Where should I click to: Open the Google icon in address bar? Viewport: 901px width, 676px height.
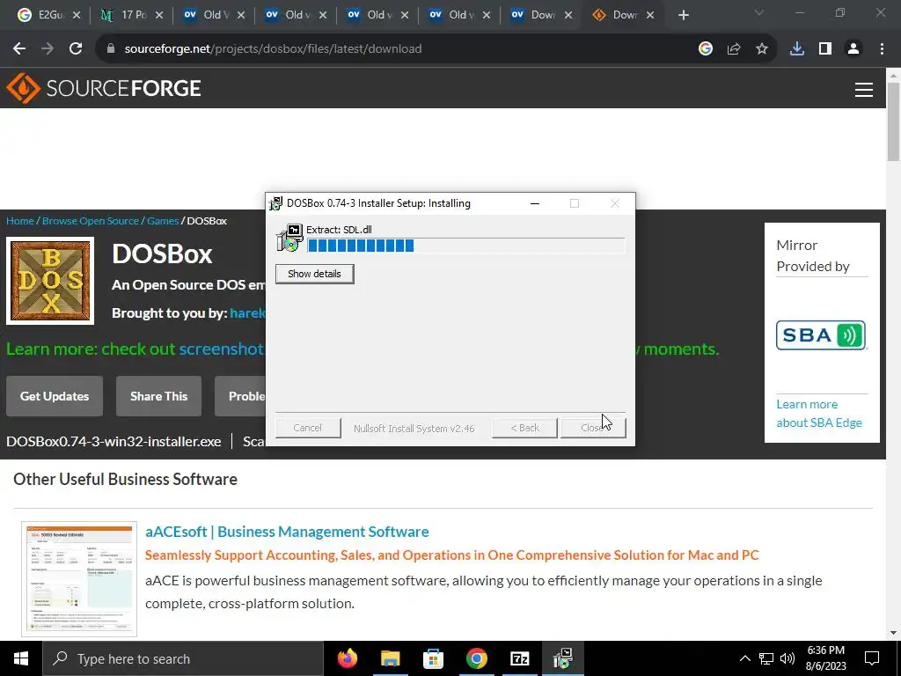coord(706,49)
